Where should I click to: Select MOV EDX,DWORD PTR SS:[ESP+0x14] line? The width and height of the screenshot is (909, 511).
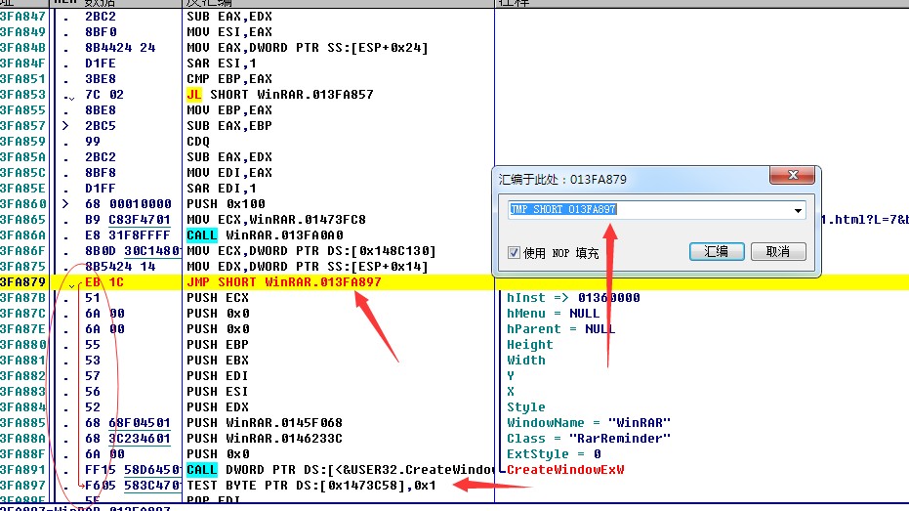pos(308,266)
